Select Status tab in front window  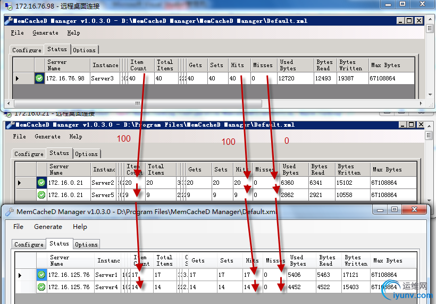point(59,244)
